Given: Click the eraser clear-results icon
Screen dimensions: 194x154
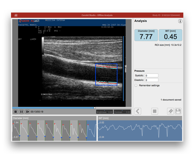Looking at the screenshot, I should pos(170,111).
